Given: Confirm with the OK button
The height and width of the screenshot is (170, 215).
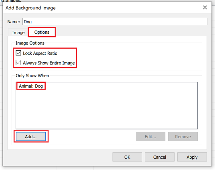Looking at the screenshot, I should (127, 157).
